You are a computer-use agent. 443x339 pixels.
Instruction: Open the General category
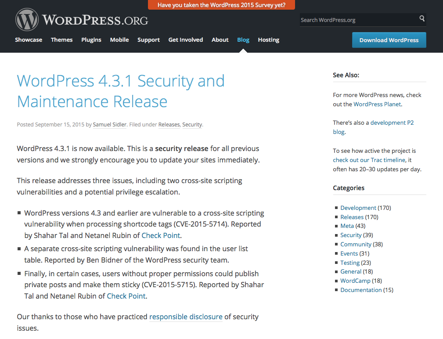[351, 272]
